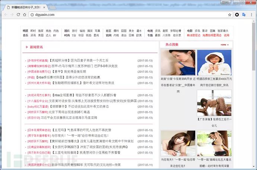Open the 专题 navigation category

point(150,35)
